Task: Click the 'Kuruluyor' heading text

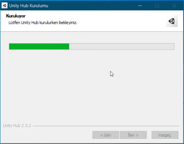Action: pos(16,16)
